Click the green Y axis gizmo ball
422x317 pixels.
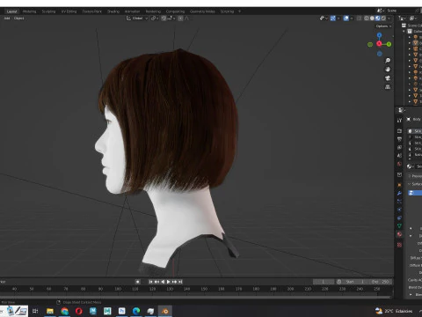[389, 44]
